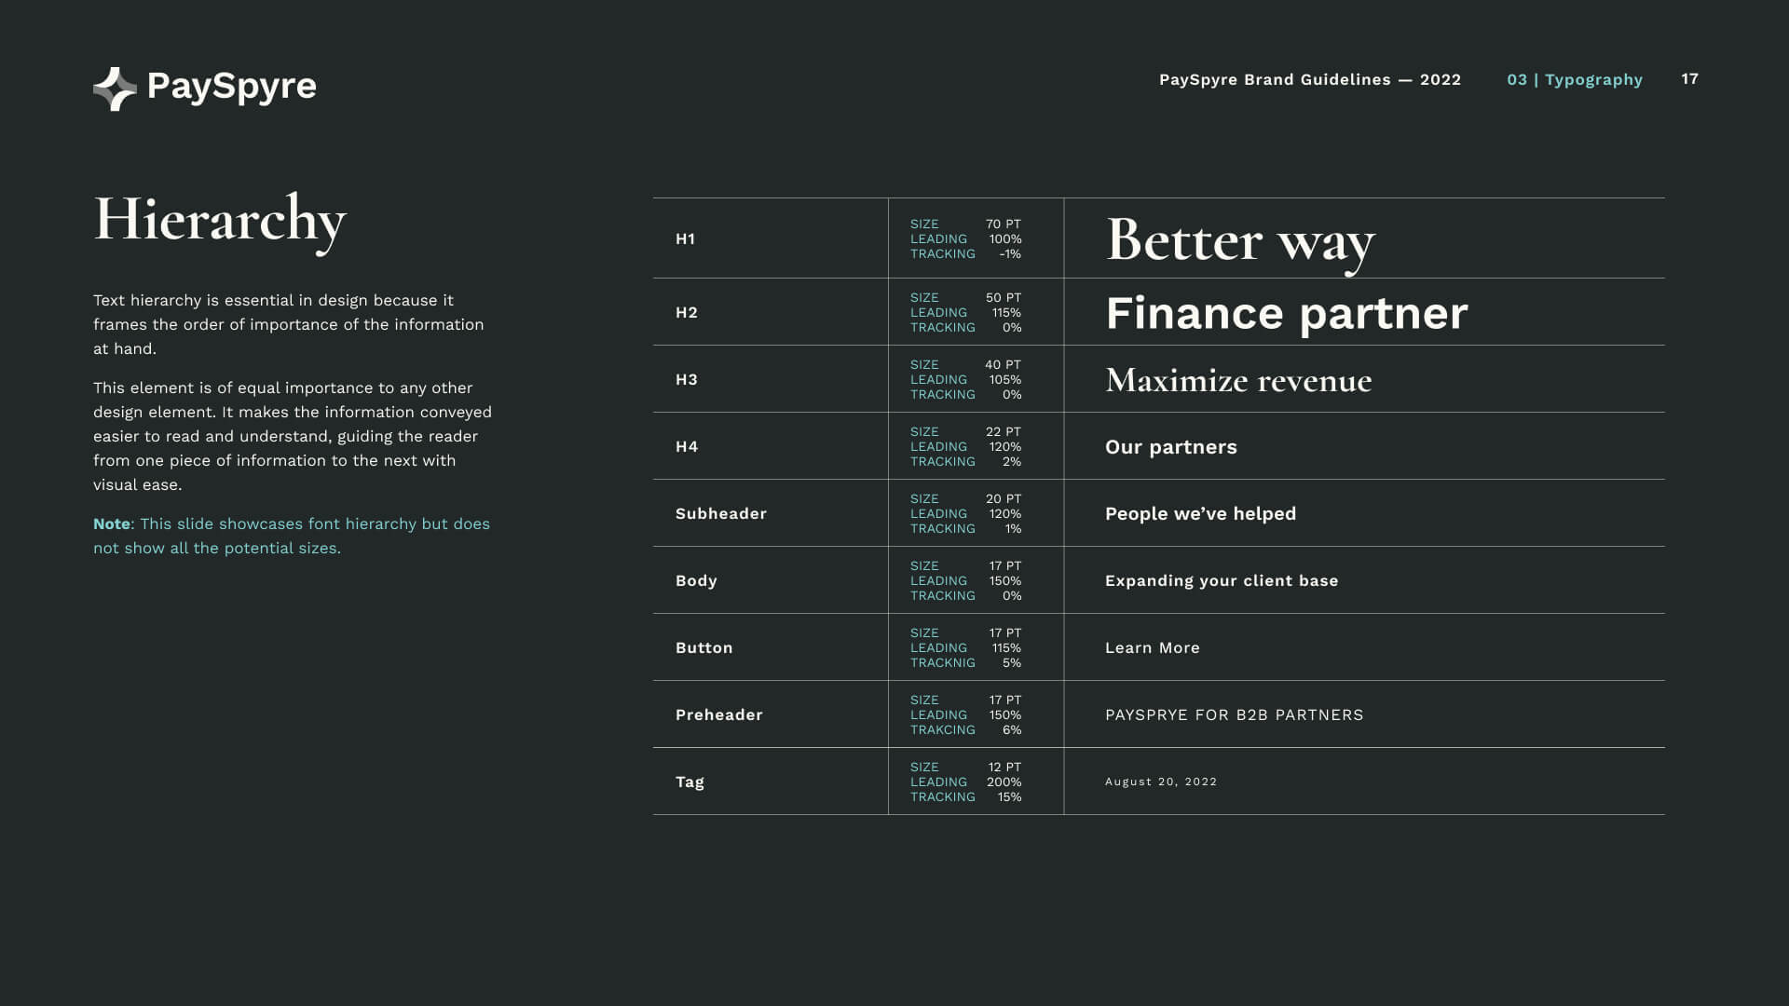Image resolution: width=1789 pixels, height=1006 pixels.
Task: Select 'People we've helped' subheader sample
Action: click(x=1201, y=514)
